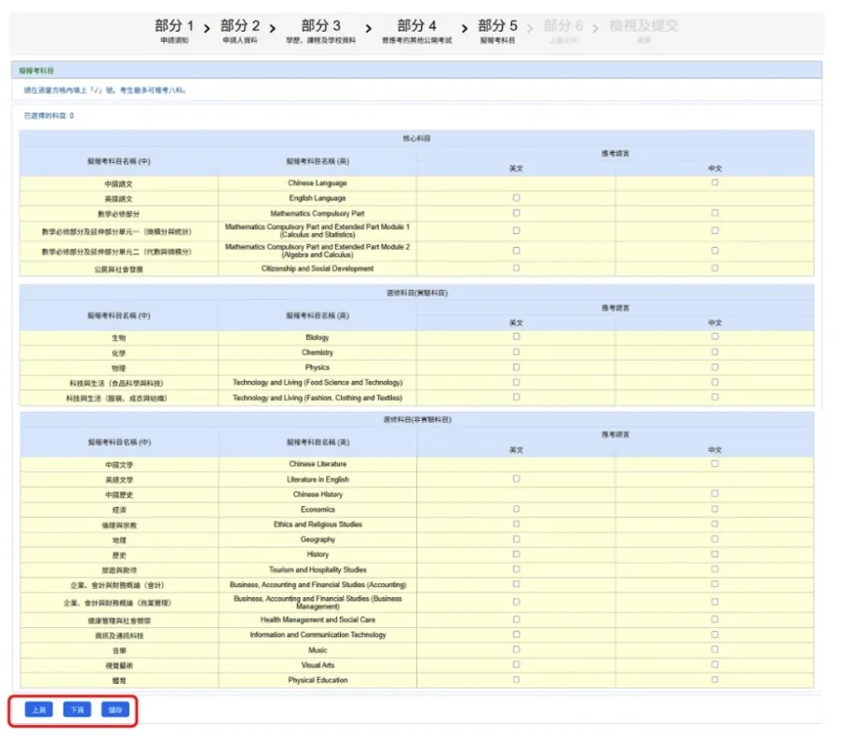Check Visual Arts 英文 checkbox
Viewport: 841px width, 737px height.
click(516, 664)
